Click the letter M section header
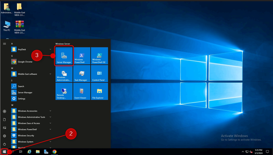This screenshot has height=155, width=273. [12, 68]
